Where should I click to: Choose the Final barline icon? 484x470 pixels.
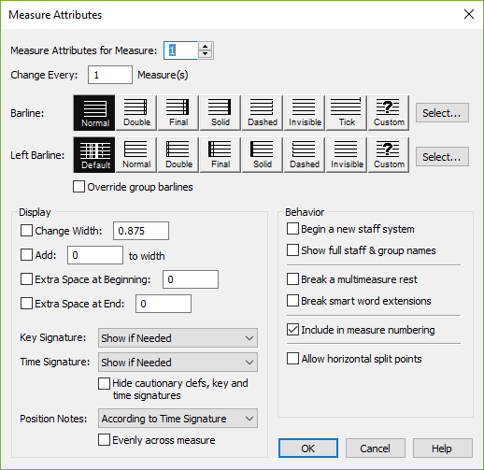pyautogui.click(x=178, y=113)
